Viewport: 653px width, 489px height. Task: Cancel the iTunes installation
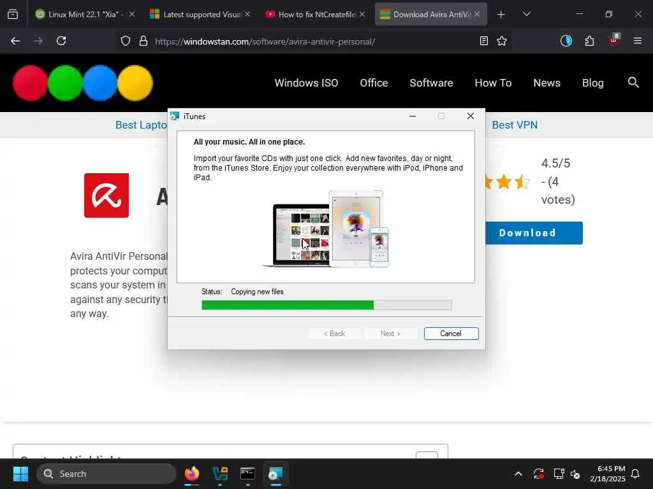click(x=451, y=334)
